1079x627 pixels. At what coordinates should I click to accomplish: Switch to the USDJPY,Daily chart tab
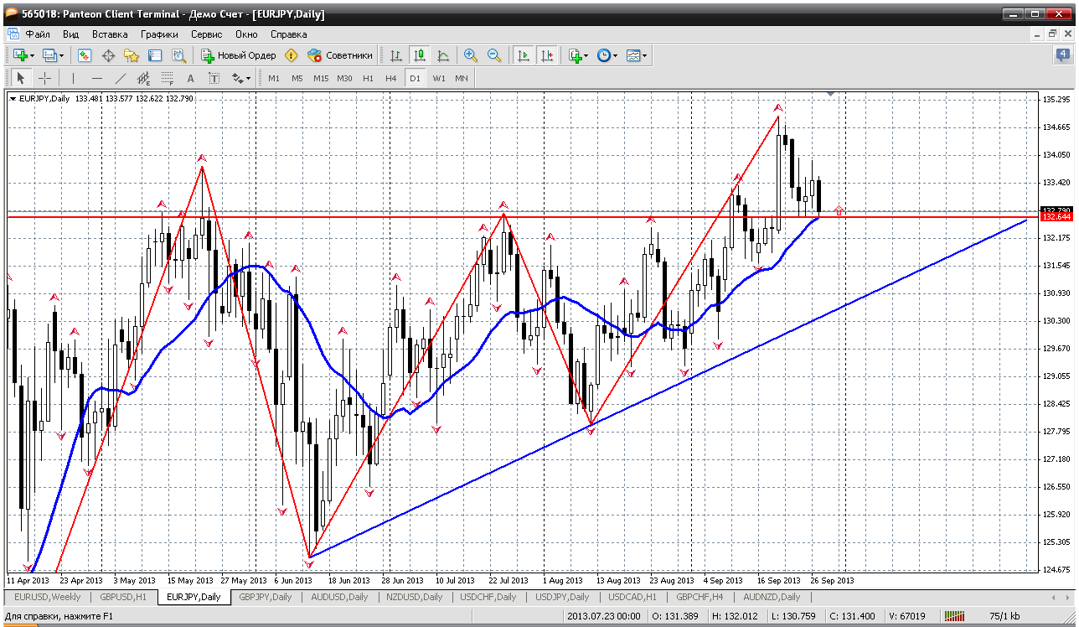560,597
